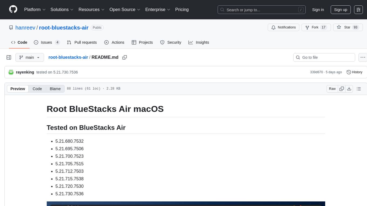Open the Pull requests tab
The height and width of the screenshot is (206, 367).
[x=82, y=42]
